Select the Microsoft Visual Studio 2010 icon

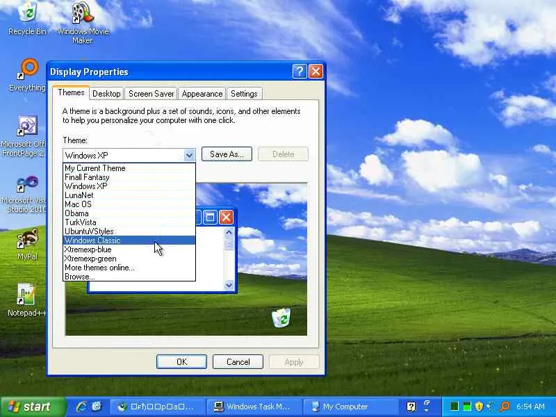[x=24, y=193]
